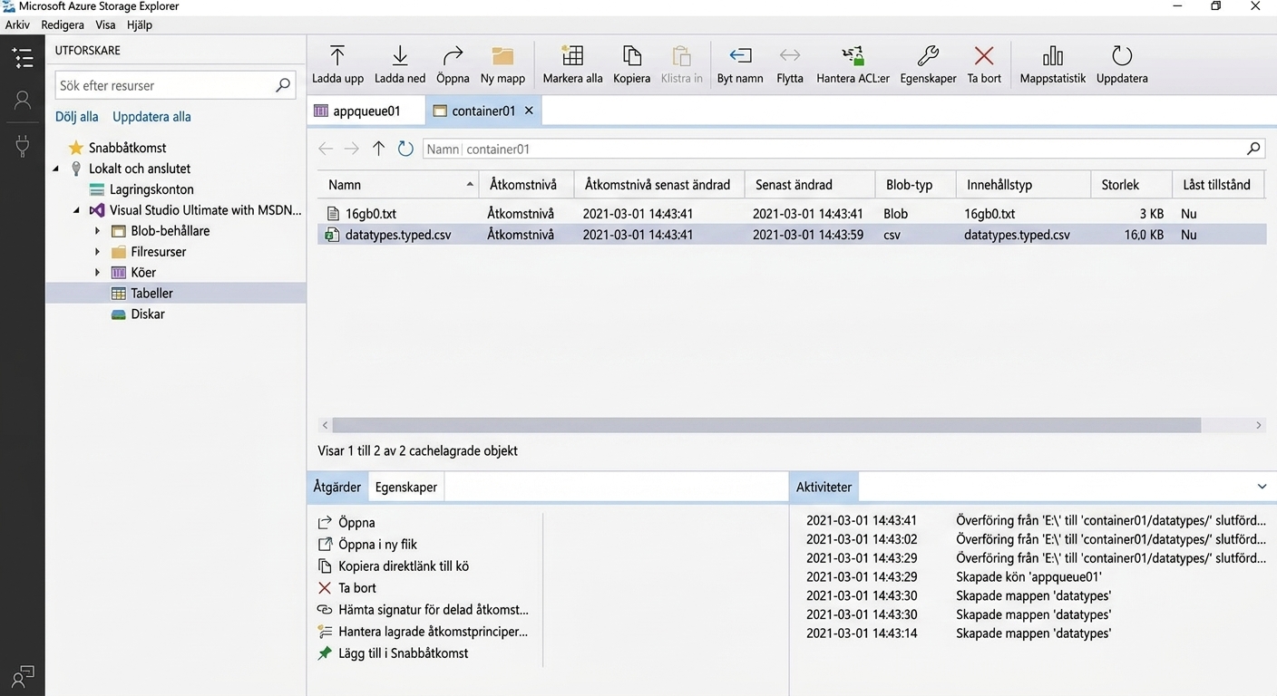The height and width of the screenshot is (696, 1277).
Task: Click the search magnifier in resource search
Action: [x=283, y=85]
